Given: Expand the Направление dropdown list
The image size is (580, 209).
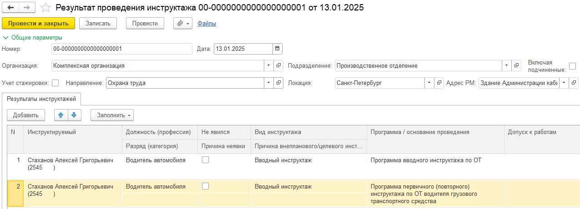Looking at the screenshot, I should pos(268,83).
